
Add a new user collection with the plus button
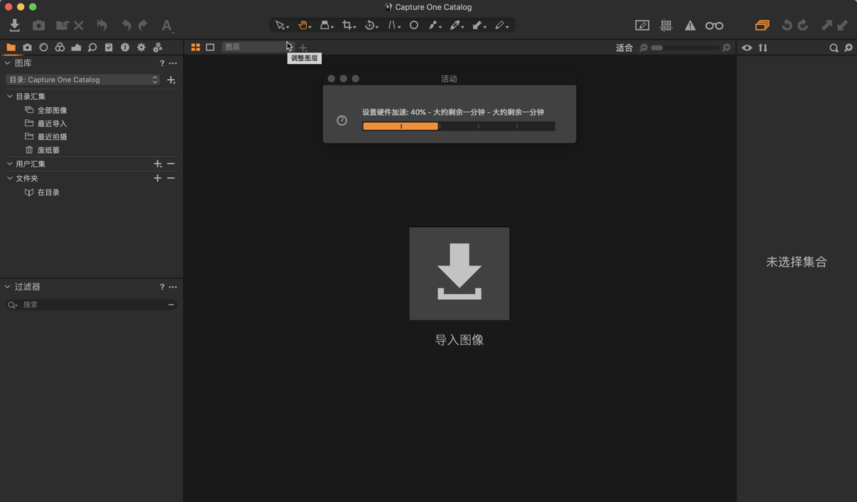(158, 163)
